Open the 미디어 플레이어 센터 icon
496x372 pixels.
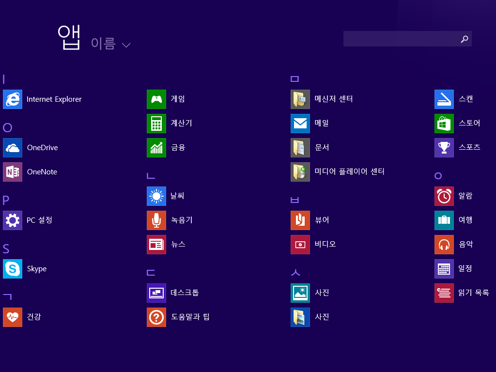[300, 172]
